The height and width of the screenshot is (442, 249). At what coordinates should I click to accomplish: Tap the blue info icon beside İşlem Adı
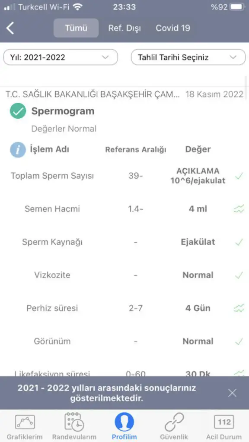point(18,149)
